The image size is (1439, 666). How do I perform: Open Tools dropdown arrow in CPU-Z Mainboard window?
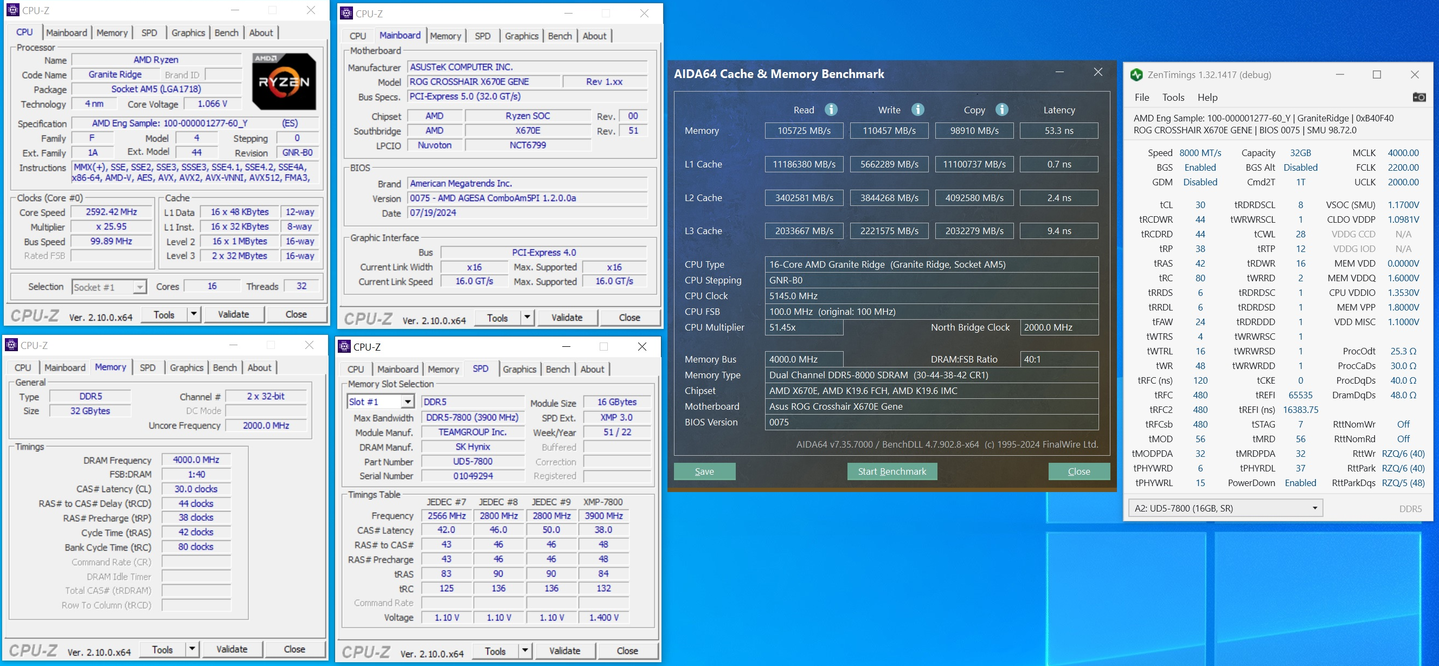[527, 318]
